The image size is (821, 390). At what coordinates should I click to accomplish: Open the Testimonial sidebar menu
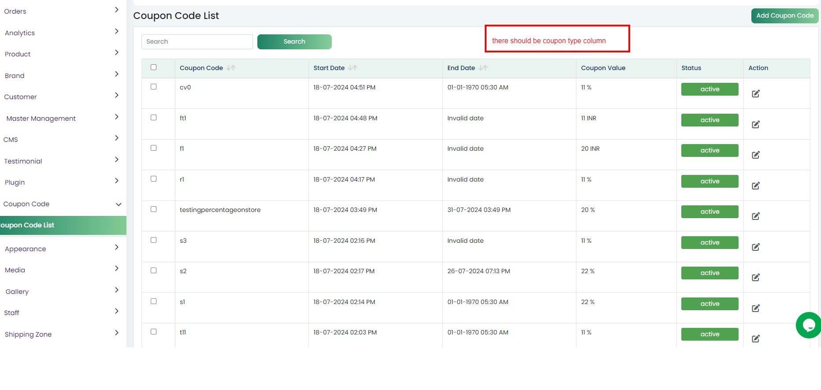pos(23,161)
